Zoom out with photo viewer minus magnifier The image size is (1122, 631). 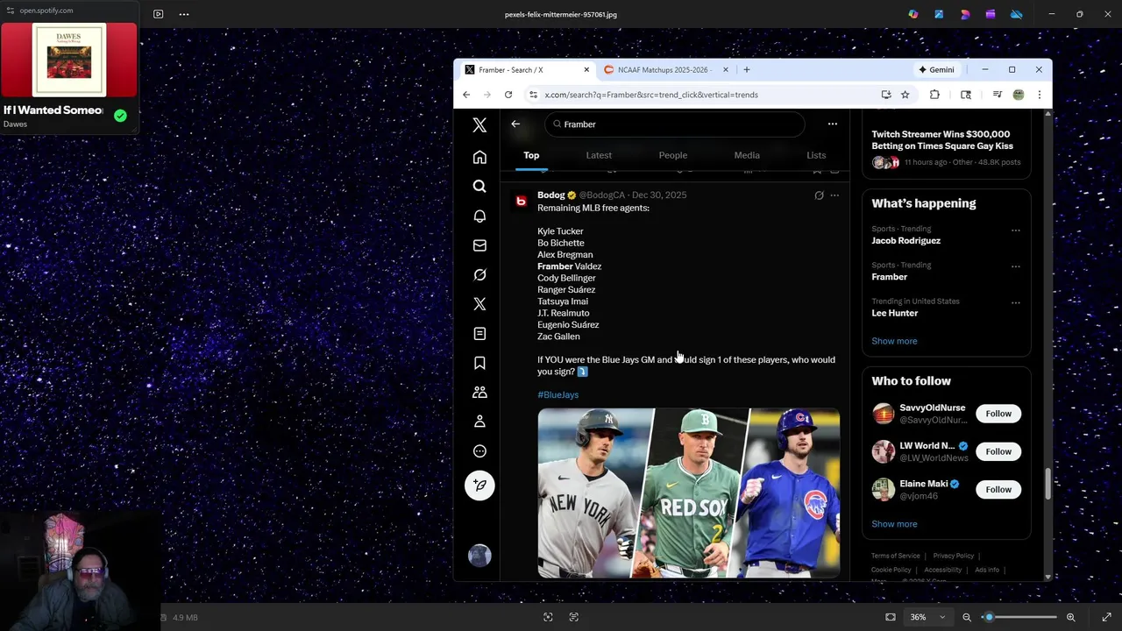[967, 617]
